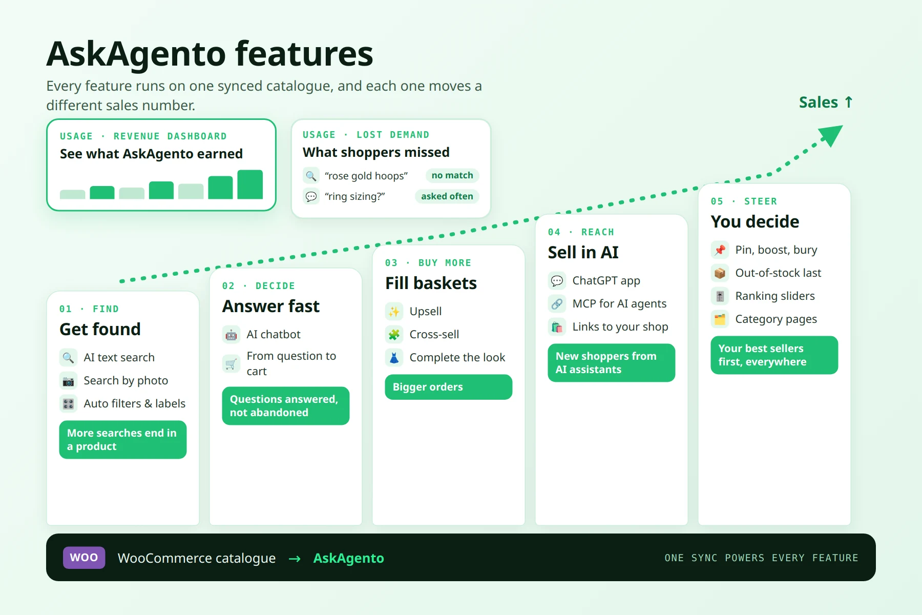Click the "Sales ↑" label
922x615 pixels.
[x=826, y=102]
